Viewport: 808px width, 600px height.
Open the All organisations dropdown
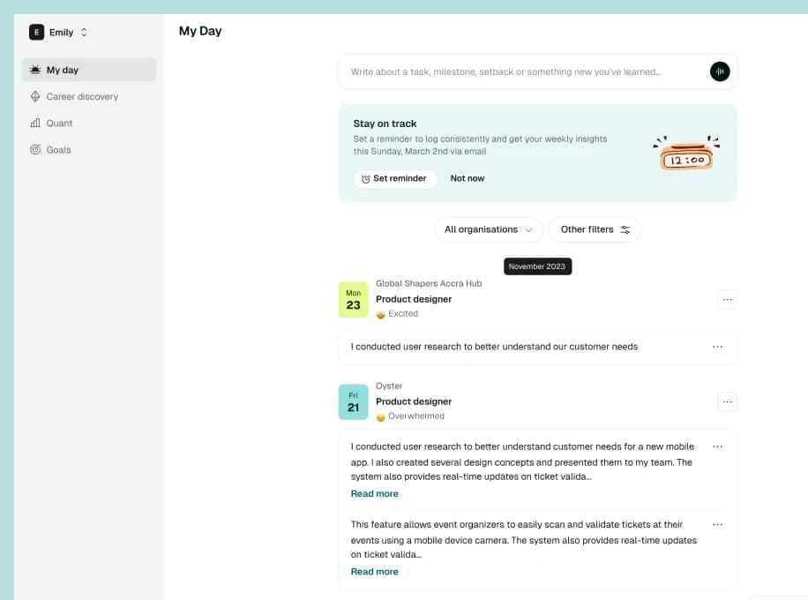(489, 229)
